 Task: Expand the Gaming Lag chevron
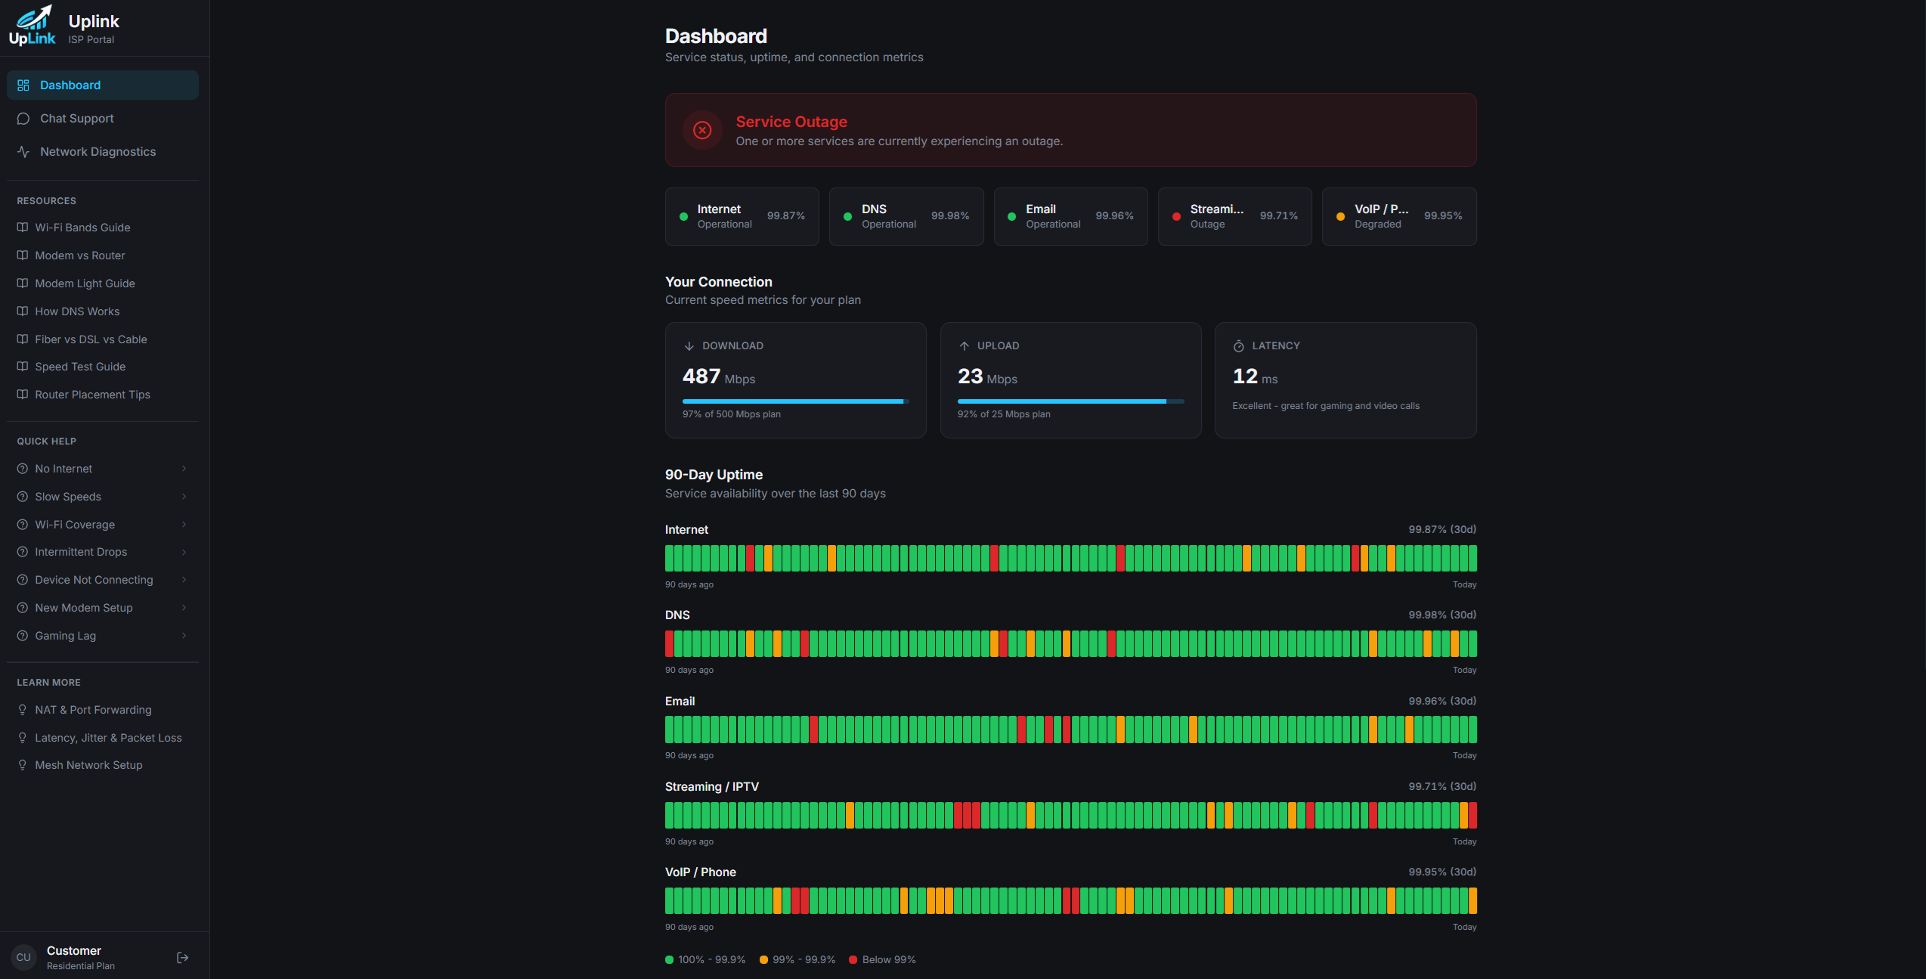184,636
